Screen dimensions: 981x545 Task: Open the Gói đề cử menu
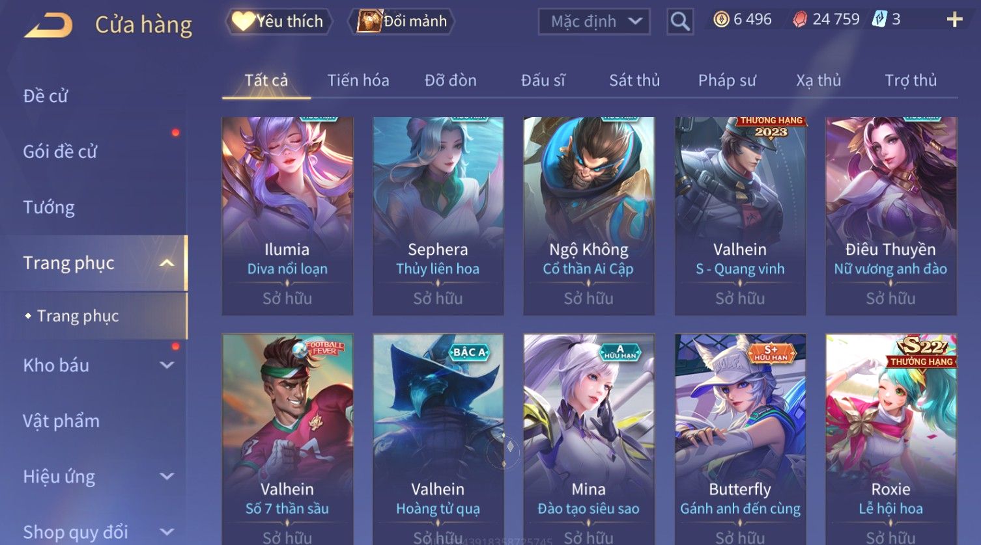[x=60, y=152]
